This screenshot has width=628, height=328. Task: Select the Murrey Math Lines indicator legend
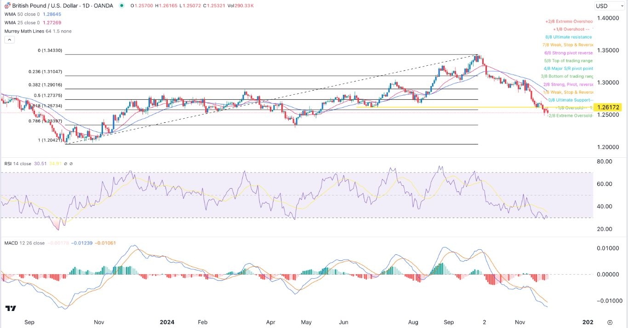pyautogui.click(x=25, y=31)
